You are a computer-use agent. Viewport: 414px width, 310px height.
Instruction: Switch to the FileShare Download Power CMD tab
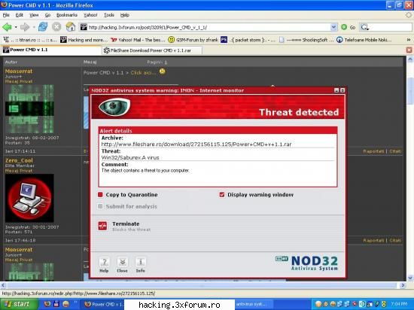point(152,50)
